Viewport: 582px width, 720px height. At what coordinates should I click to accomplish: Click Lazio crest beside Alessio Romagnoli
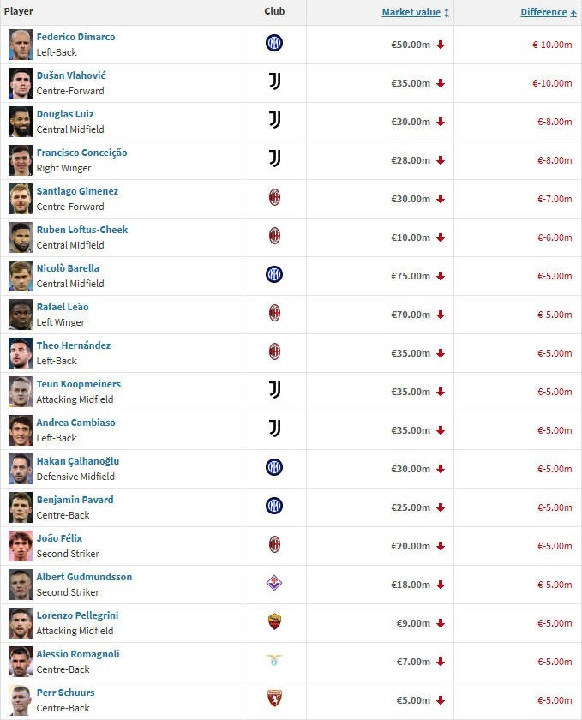[274, 661]
